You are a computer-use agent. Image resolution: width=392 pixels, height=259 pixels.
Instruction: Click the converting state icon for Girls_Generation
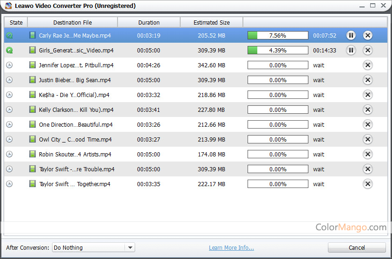point(9,51)
